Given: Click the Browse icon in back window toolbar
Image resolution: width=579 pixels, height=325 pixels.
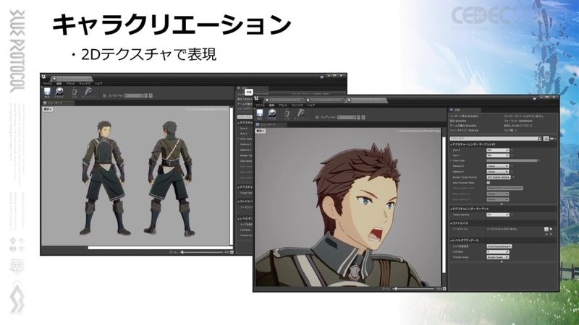Looking at the screenshot, I should click(61, 93).
